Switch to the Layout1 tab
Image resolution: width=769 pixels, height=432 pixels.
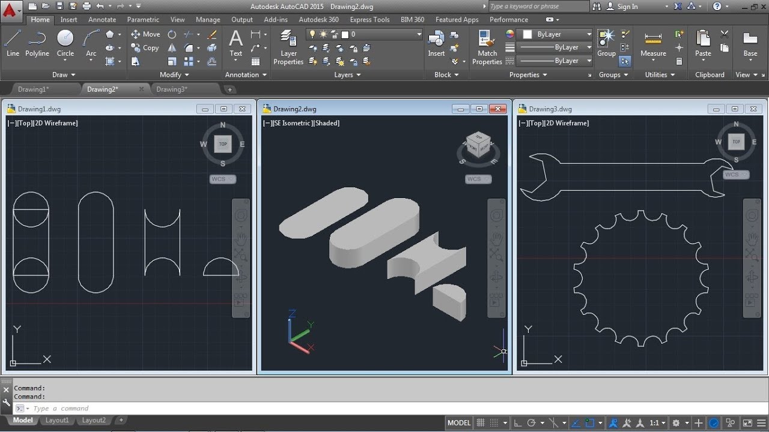[57, 421]
